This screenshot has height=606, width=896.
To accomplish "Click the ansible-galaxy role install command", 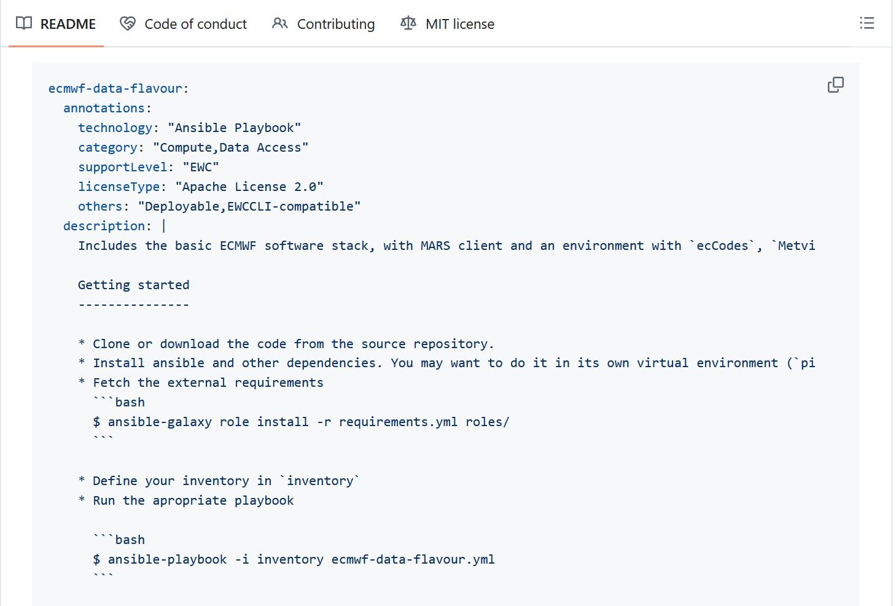I will pyautogui.click(x=301, y=422).
